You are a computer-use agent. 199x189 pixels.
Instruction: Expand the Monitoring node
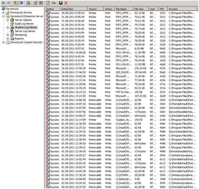(x=8, y=35)
